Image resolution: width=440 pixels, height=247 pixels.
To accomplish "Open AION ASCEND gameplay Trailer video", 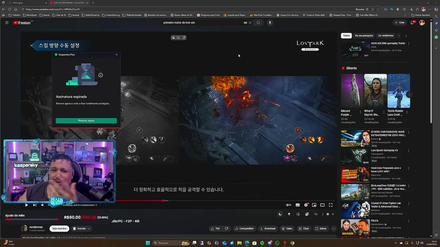I will (388, 44).
